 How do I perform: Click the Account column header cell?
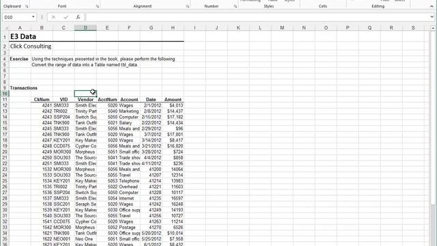(x=129, y=100)
